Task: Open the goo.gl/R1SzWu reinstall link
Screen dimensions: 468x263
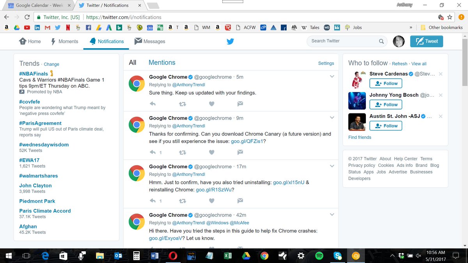Action: (x=213, y=190)
